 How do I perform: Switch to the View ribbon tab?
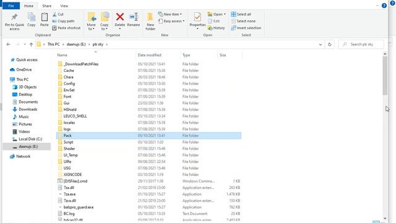click(x=64, y=6)
